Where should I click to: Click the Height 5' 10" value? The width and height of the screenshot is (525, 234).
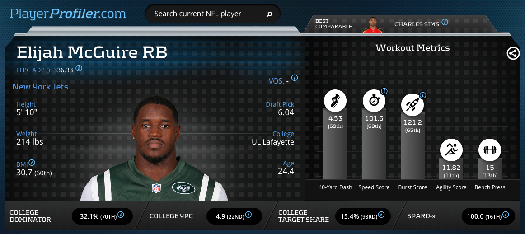(27, 112)
